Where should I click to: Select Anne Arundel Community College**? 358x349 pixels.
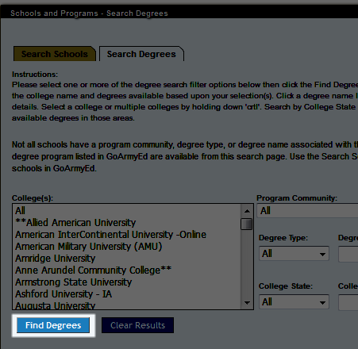pos(127,270)
